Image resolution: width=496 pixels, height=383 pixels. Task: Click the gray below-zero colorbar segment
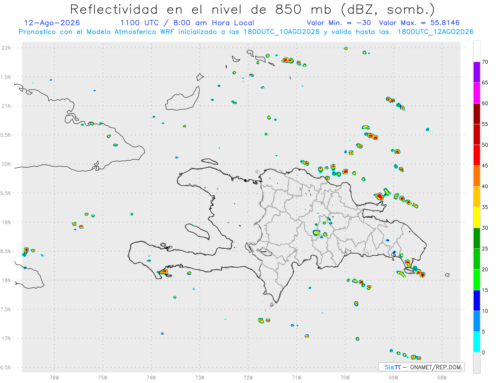[x=477, y=363]
